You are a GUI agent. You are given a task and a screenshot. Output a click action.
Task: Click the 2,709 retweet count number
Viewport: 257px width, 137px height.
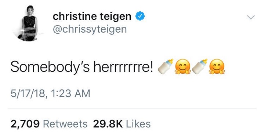[25, 124]
